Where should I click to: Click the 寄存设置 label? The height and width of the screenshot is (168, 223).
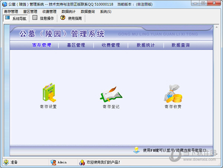pyautogui.click(x=48, y=107)
